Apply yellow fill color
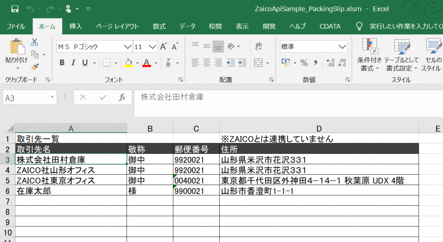443x242 pixels. pos(128,63)
